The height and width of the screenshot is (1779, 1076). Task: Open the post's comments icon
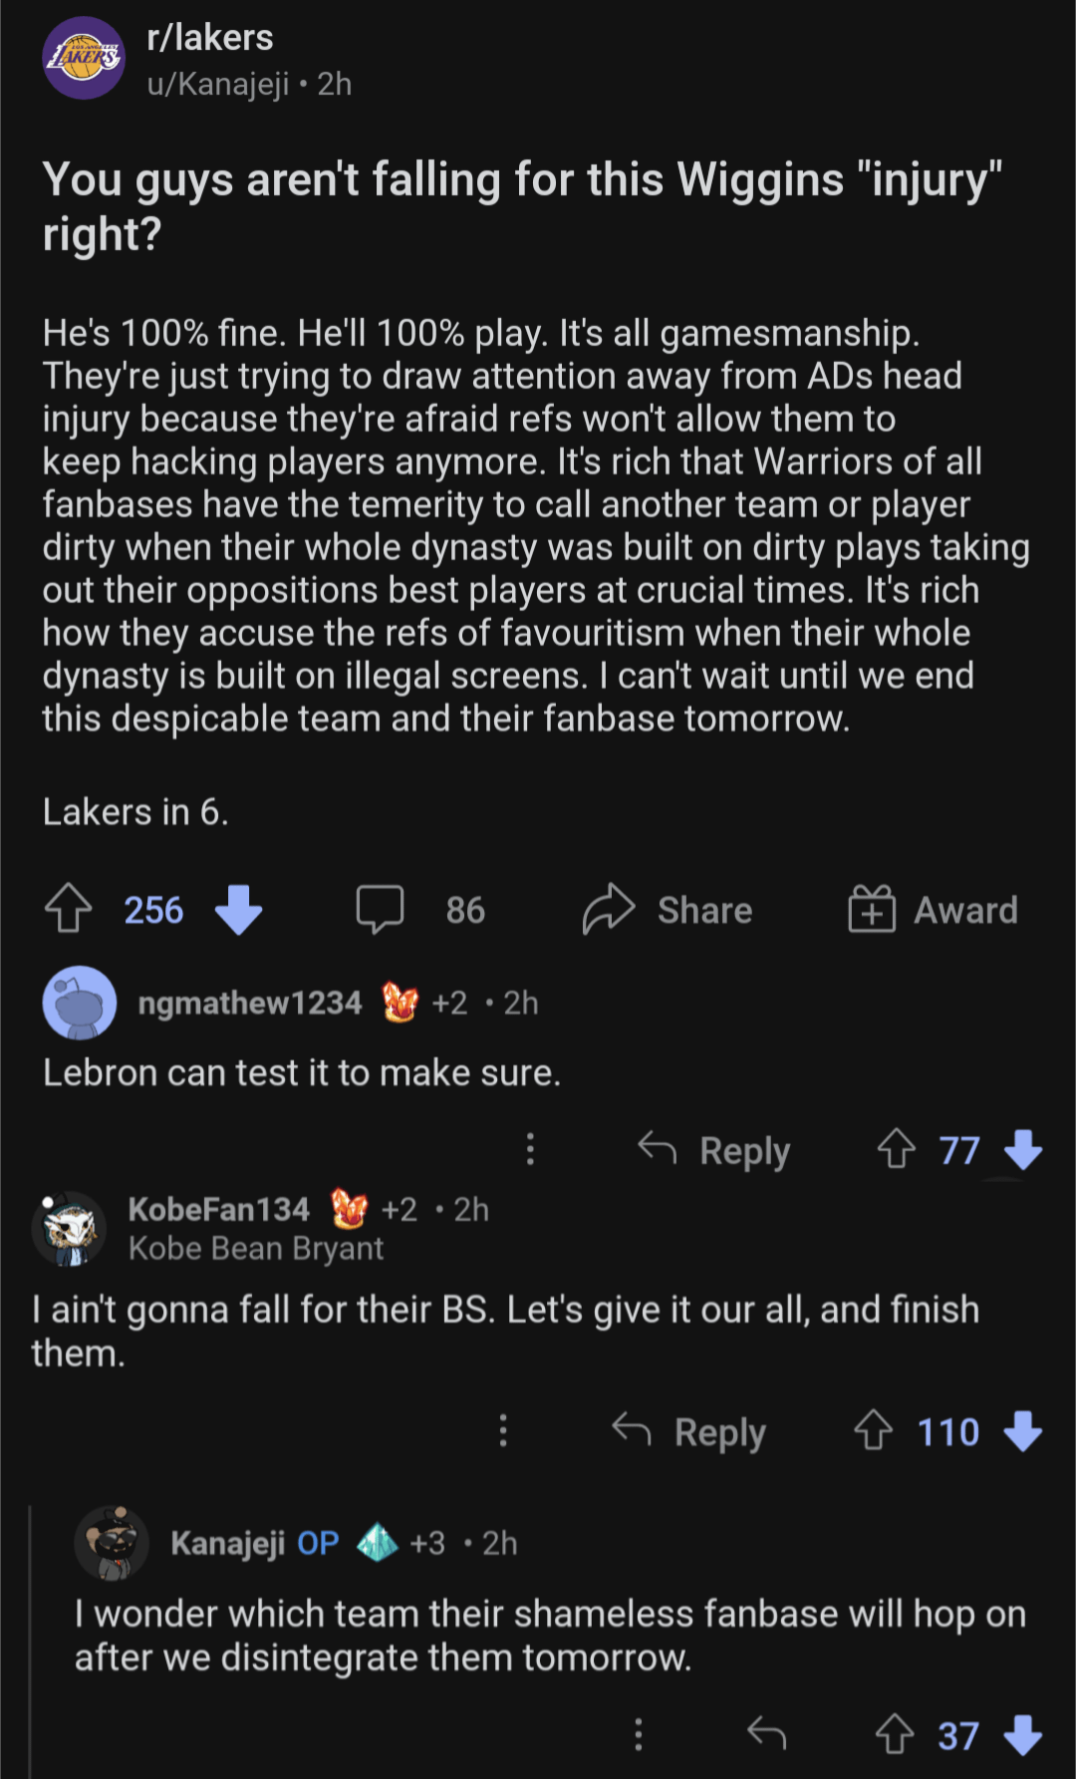pyautogui.click(x=380, y=909)
